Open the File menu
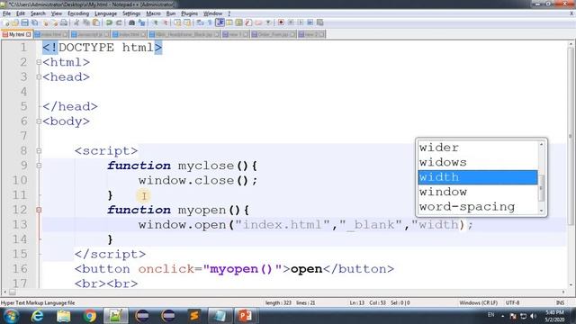Image resolution: width=576 pixels, height=324 pixels. 6,13
